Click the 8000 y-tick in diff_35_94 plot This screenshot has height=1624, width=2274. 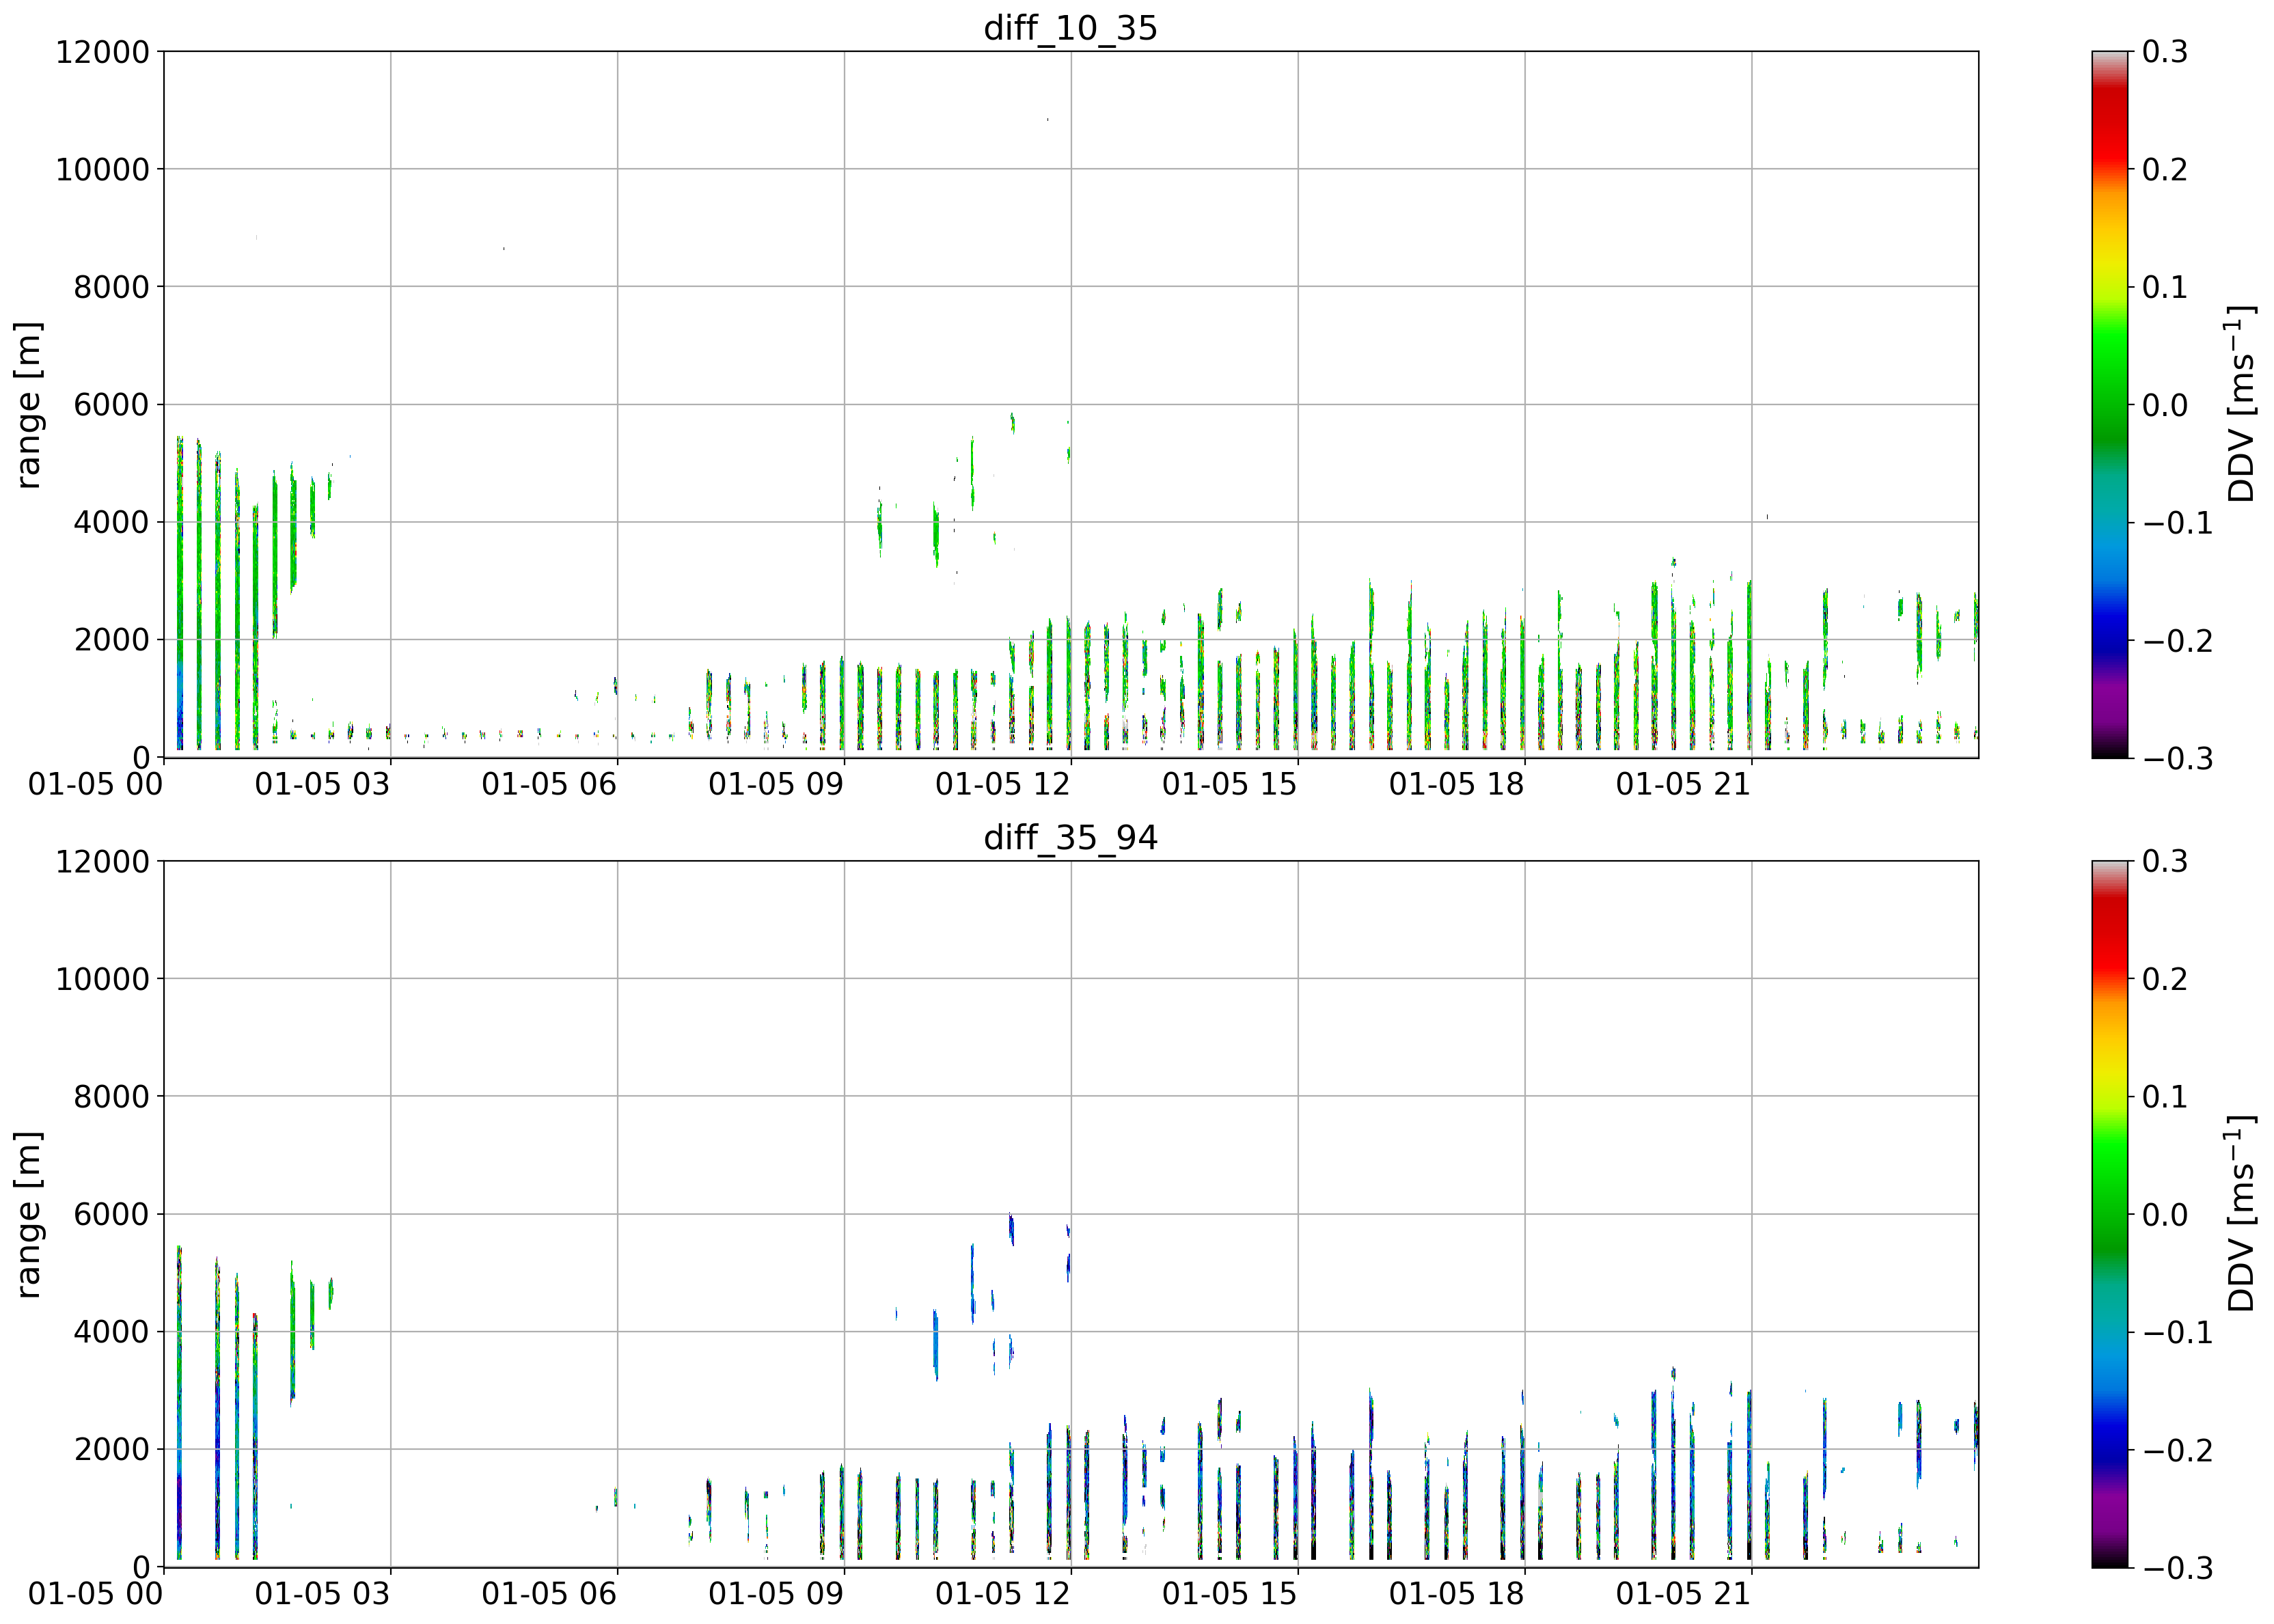click(111, 1097)
